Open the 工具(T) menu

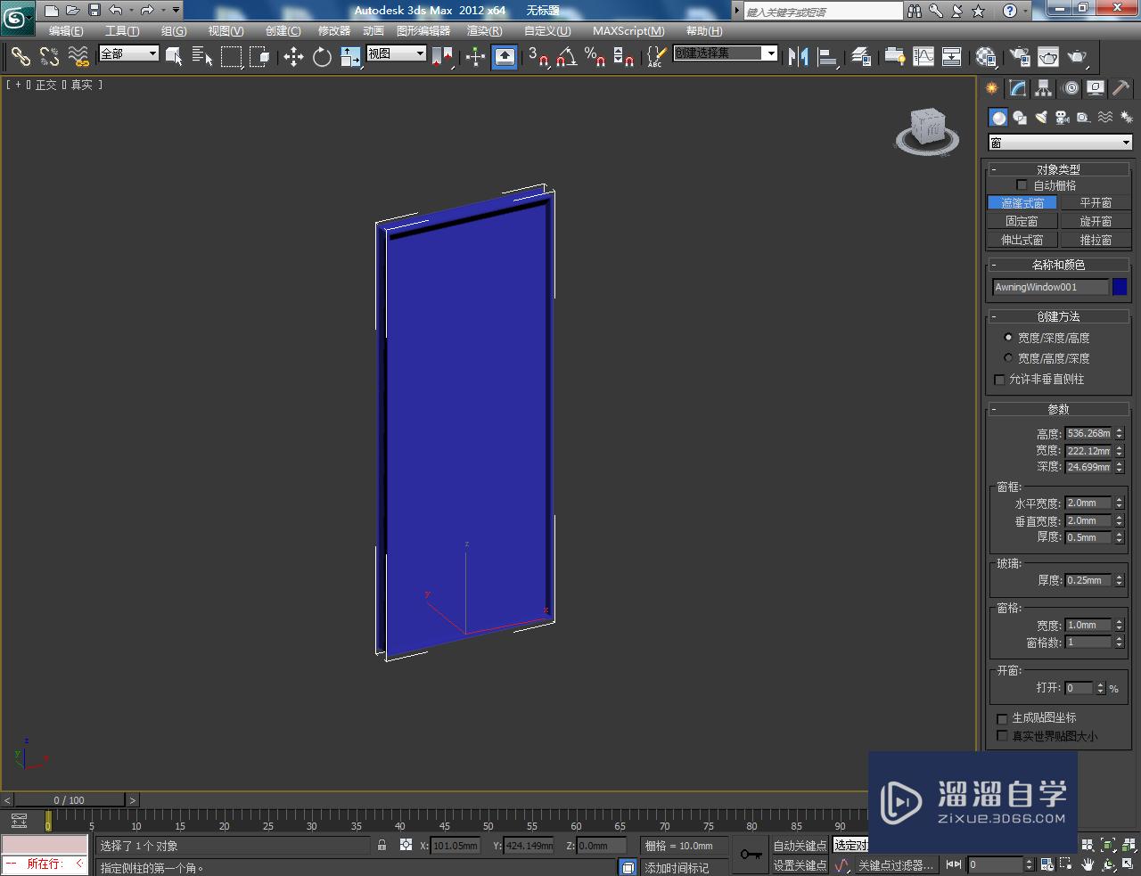pyautogui.click(x=122, y=30)
